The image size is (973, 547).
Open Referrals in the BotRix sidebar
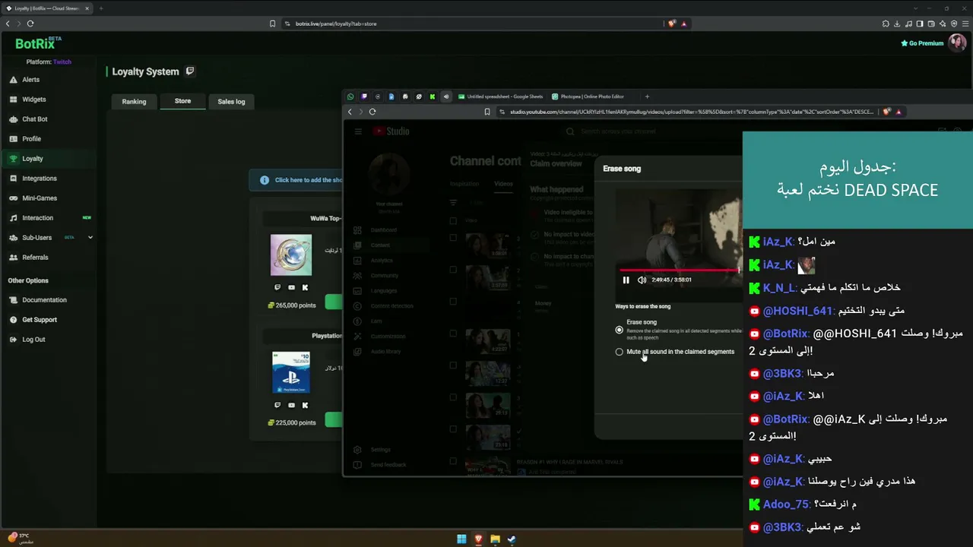(x=34, y=258)
